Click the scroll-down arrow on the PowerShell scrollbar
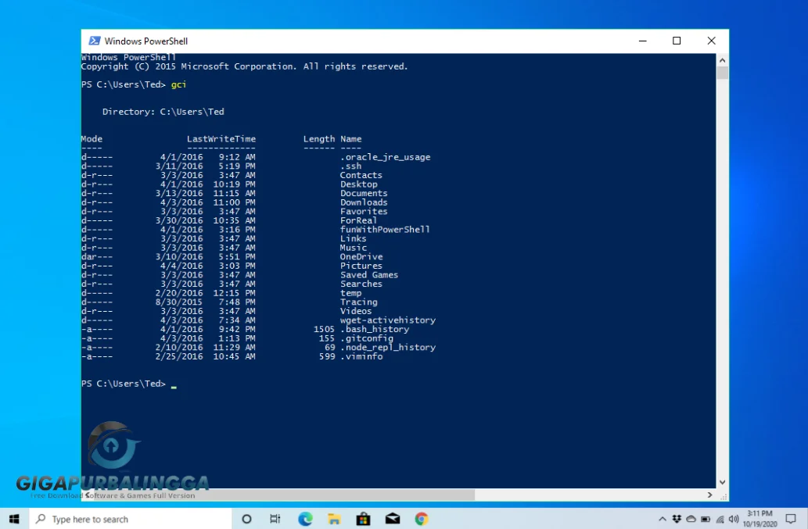The height and width of the screenshot is (529, 808). (721, 481)
